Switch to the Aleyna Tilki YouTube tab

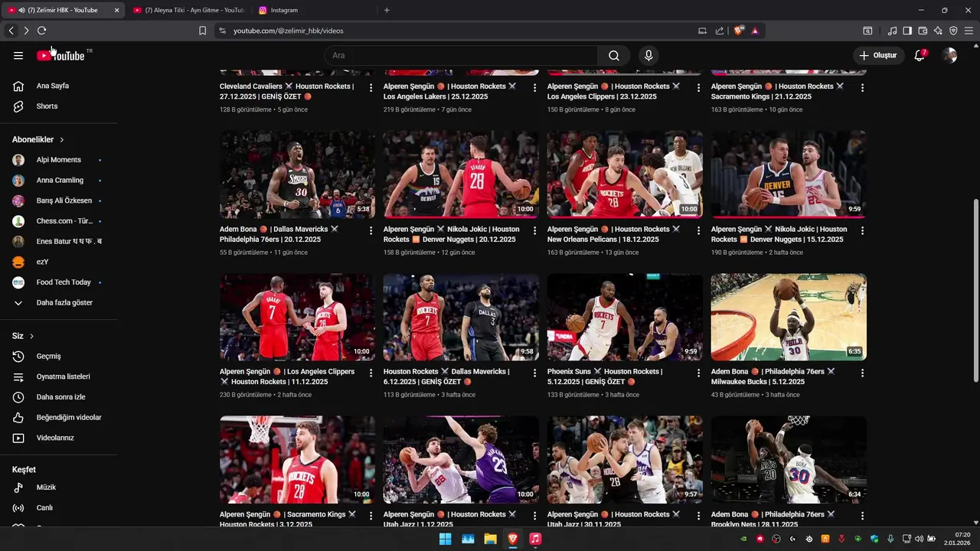tap(188, 10)
